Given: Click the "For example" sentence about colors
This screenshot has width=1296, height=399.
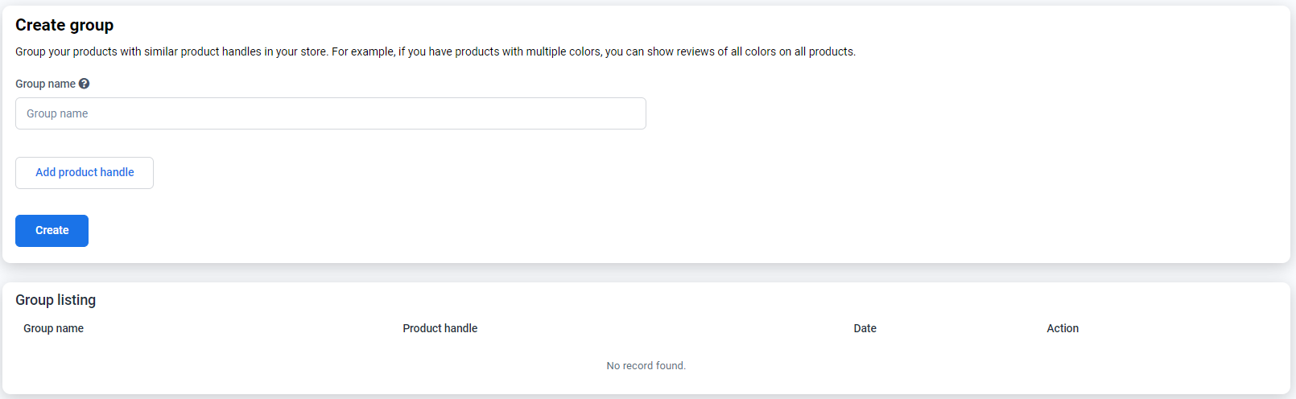Looking at the screenshot, I should (593, 51).
